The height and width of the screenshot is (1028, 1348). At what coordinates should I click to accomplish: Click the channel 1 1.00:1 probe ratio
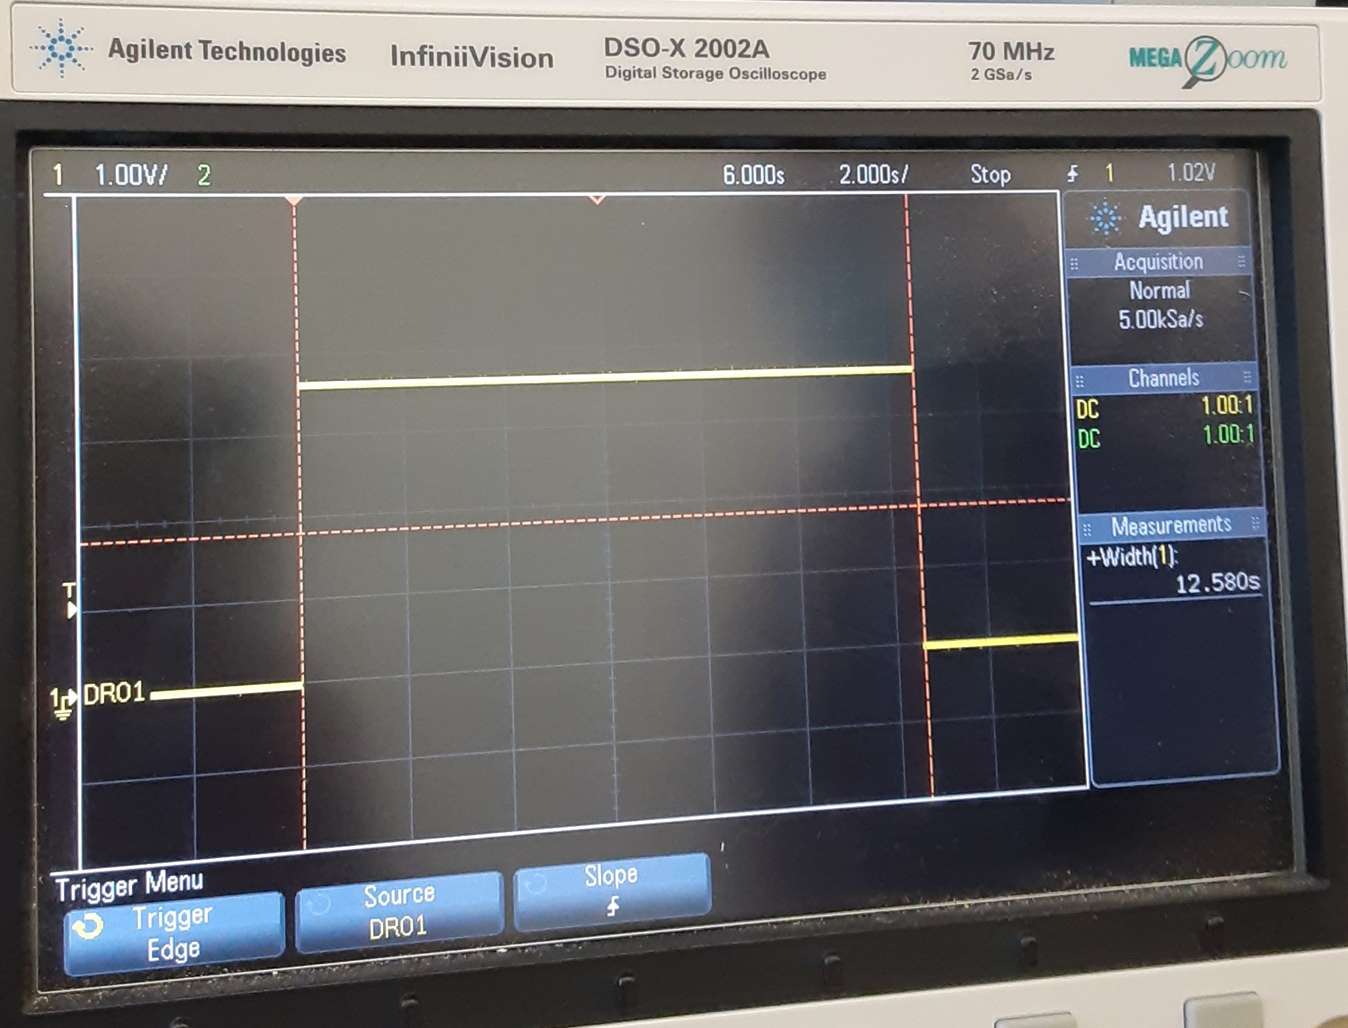pyautogui.click(x=1227, y=405)
